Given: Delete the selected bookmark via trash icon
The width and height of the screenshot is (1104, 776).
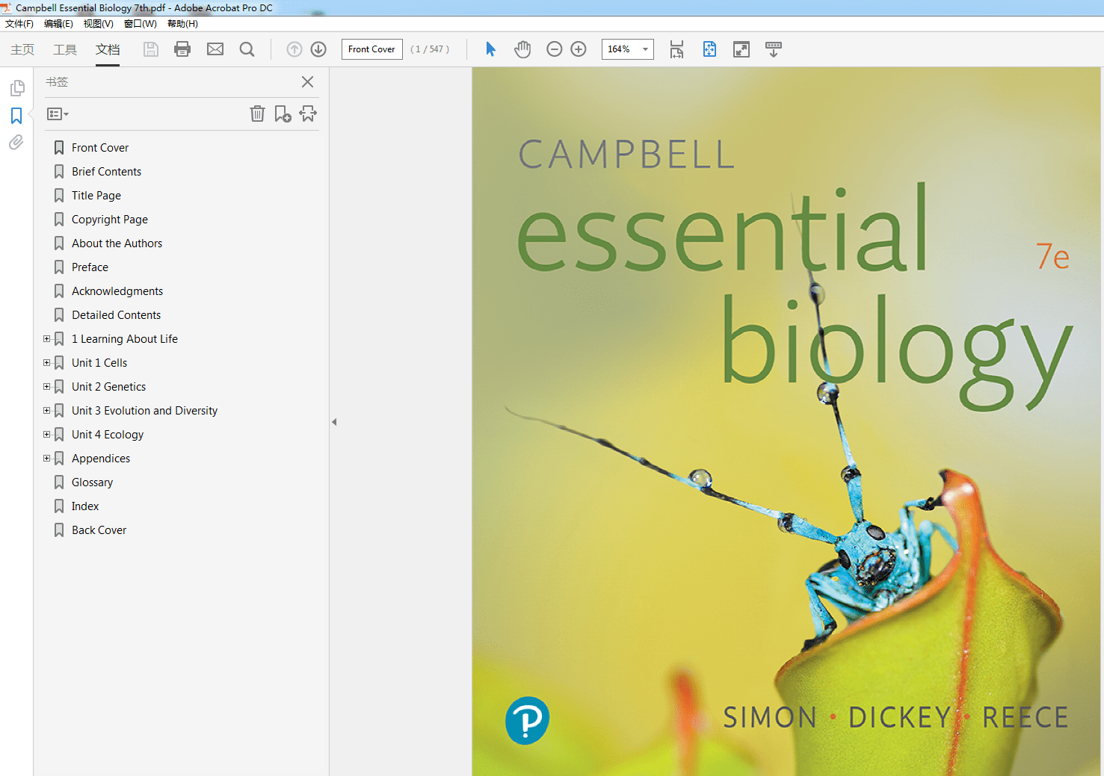Looking at the screenshot, I should (257, 114).
